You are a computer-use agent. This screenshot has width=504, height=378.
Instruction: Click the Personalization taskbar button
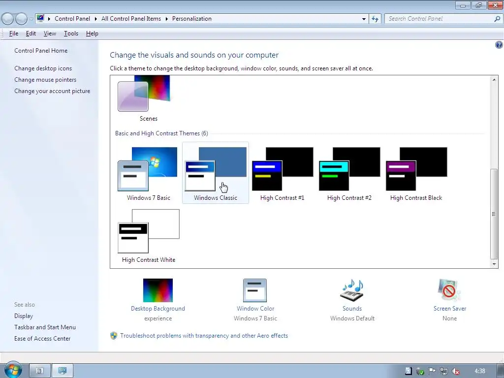tap(63, 371)
